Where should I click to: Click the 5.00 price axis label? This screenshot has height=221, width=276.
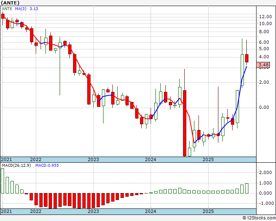coord(264,49)
